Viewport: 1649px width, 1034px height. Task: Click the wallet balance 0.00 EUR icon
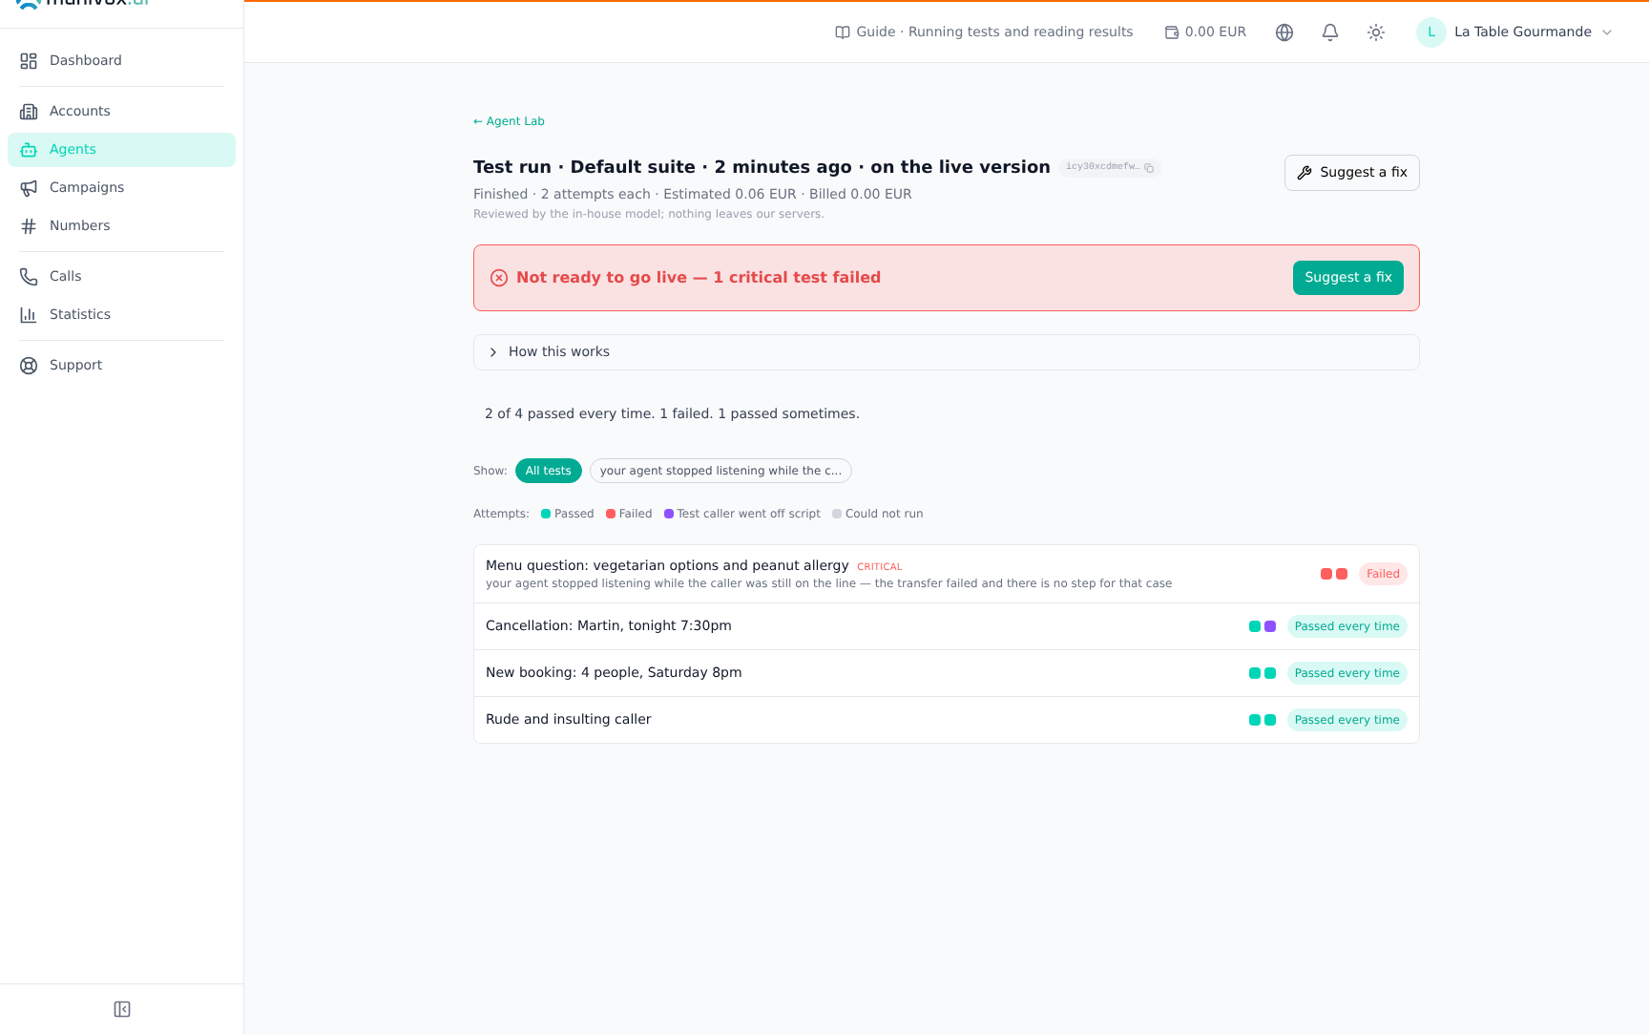point(1172,32)
